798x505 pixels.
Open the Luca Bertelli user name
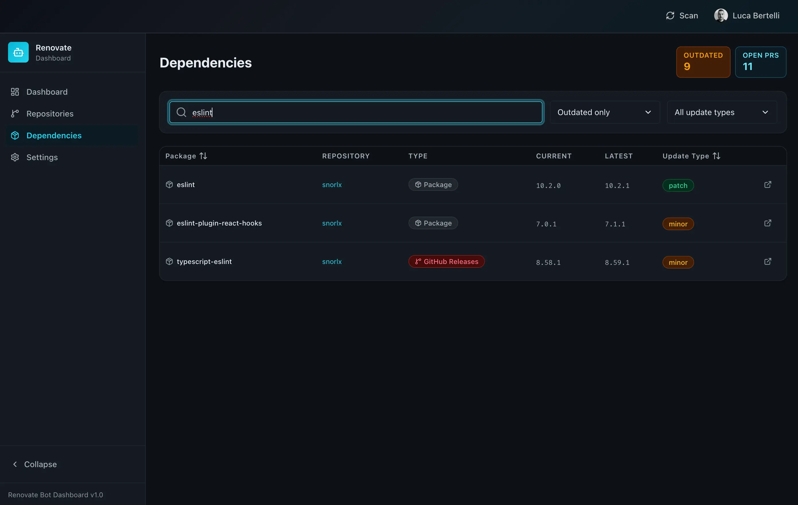click(x=756, y=15)
